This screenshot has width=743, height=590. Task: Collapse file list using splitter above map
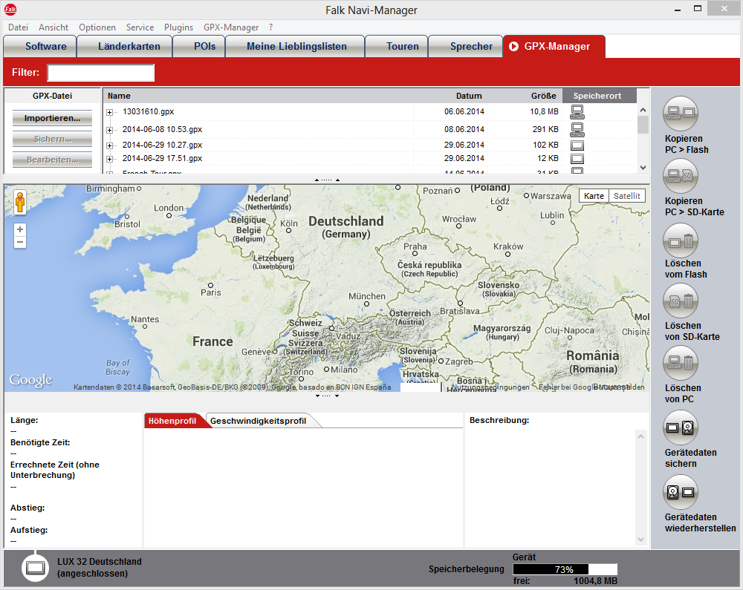click(327, 180)
